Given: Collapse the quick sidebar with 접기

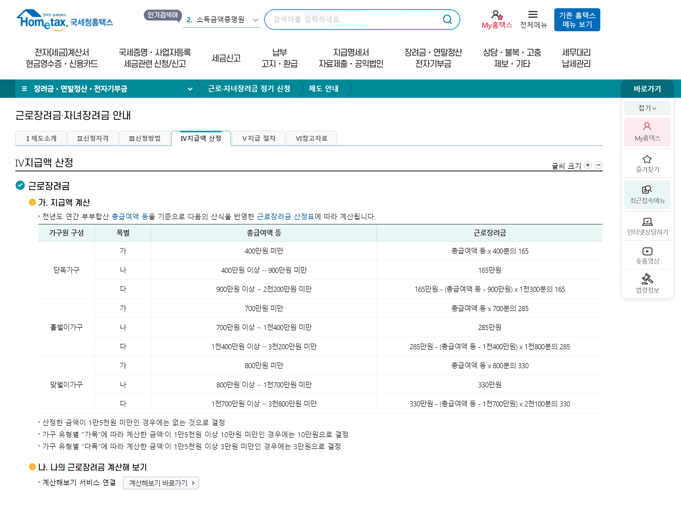Looking at the screenshot, I should coord(647,108).
